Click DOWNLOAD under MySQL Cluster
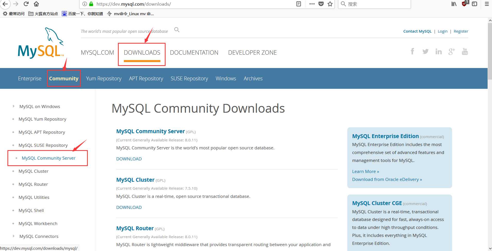492x251 pixels. (129, 207)
